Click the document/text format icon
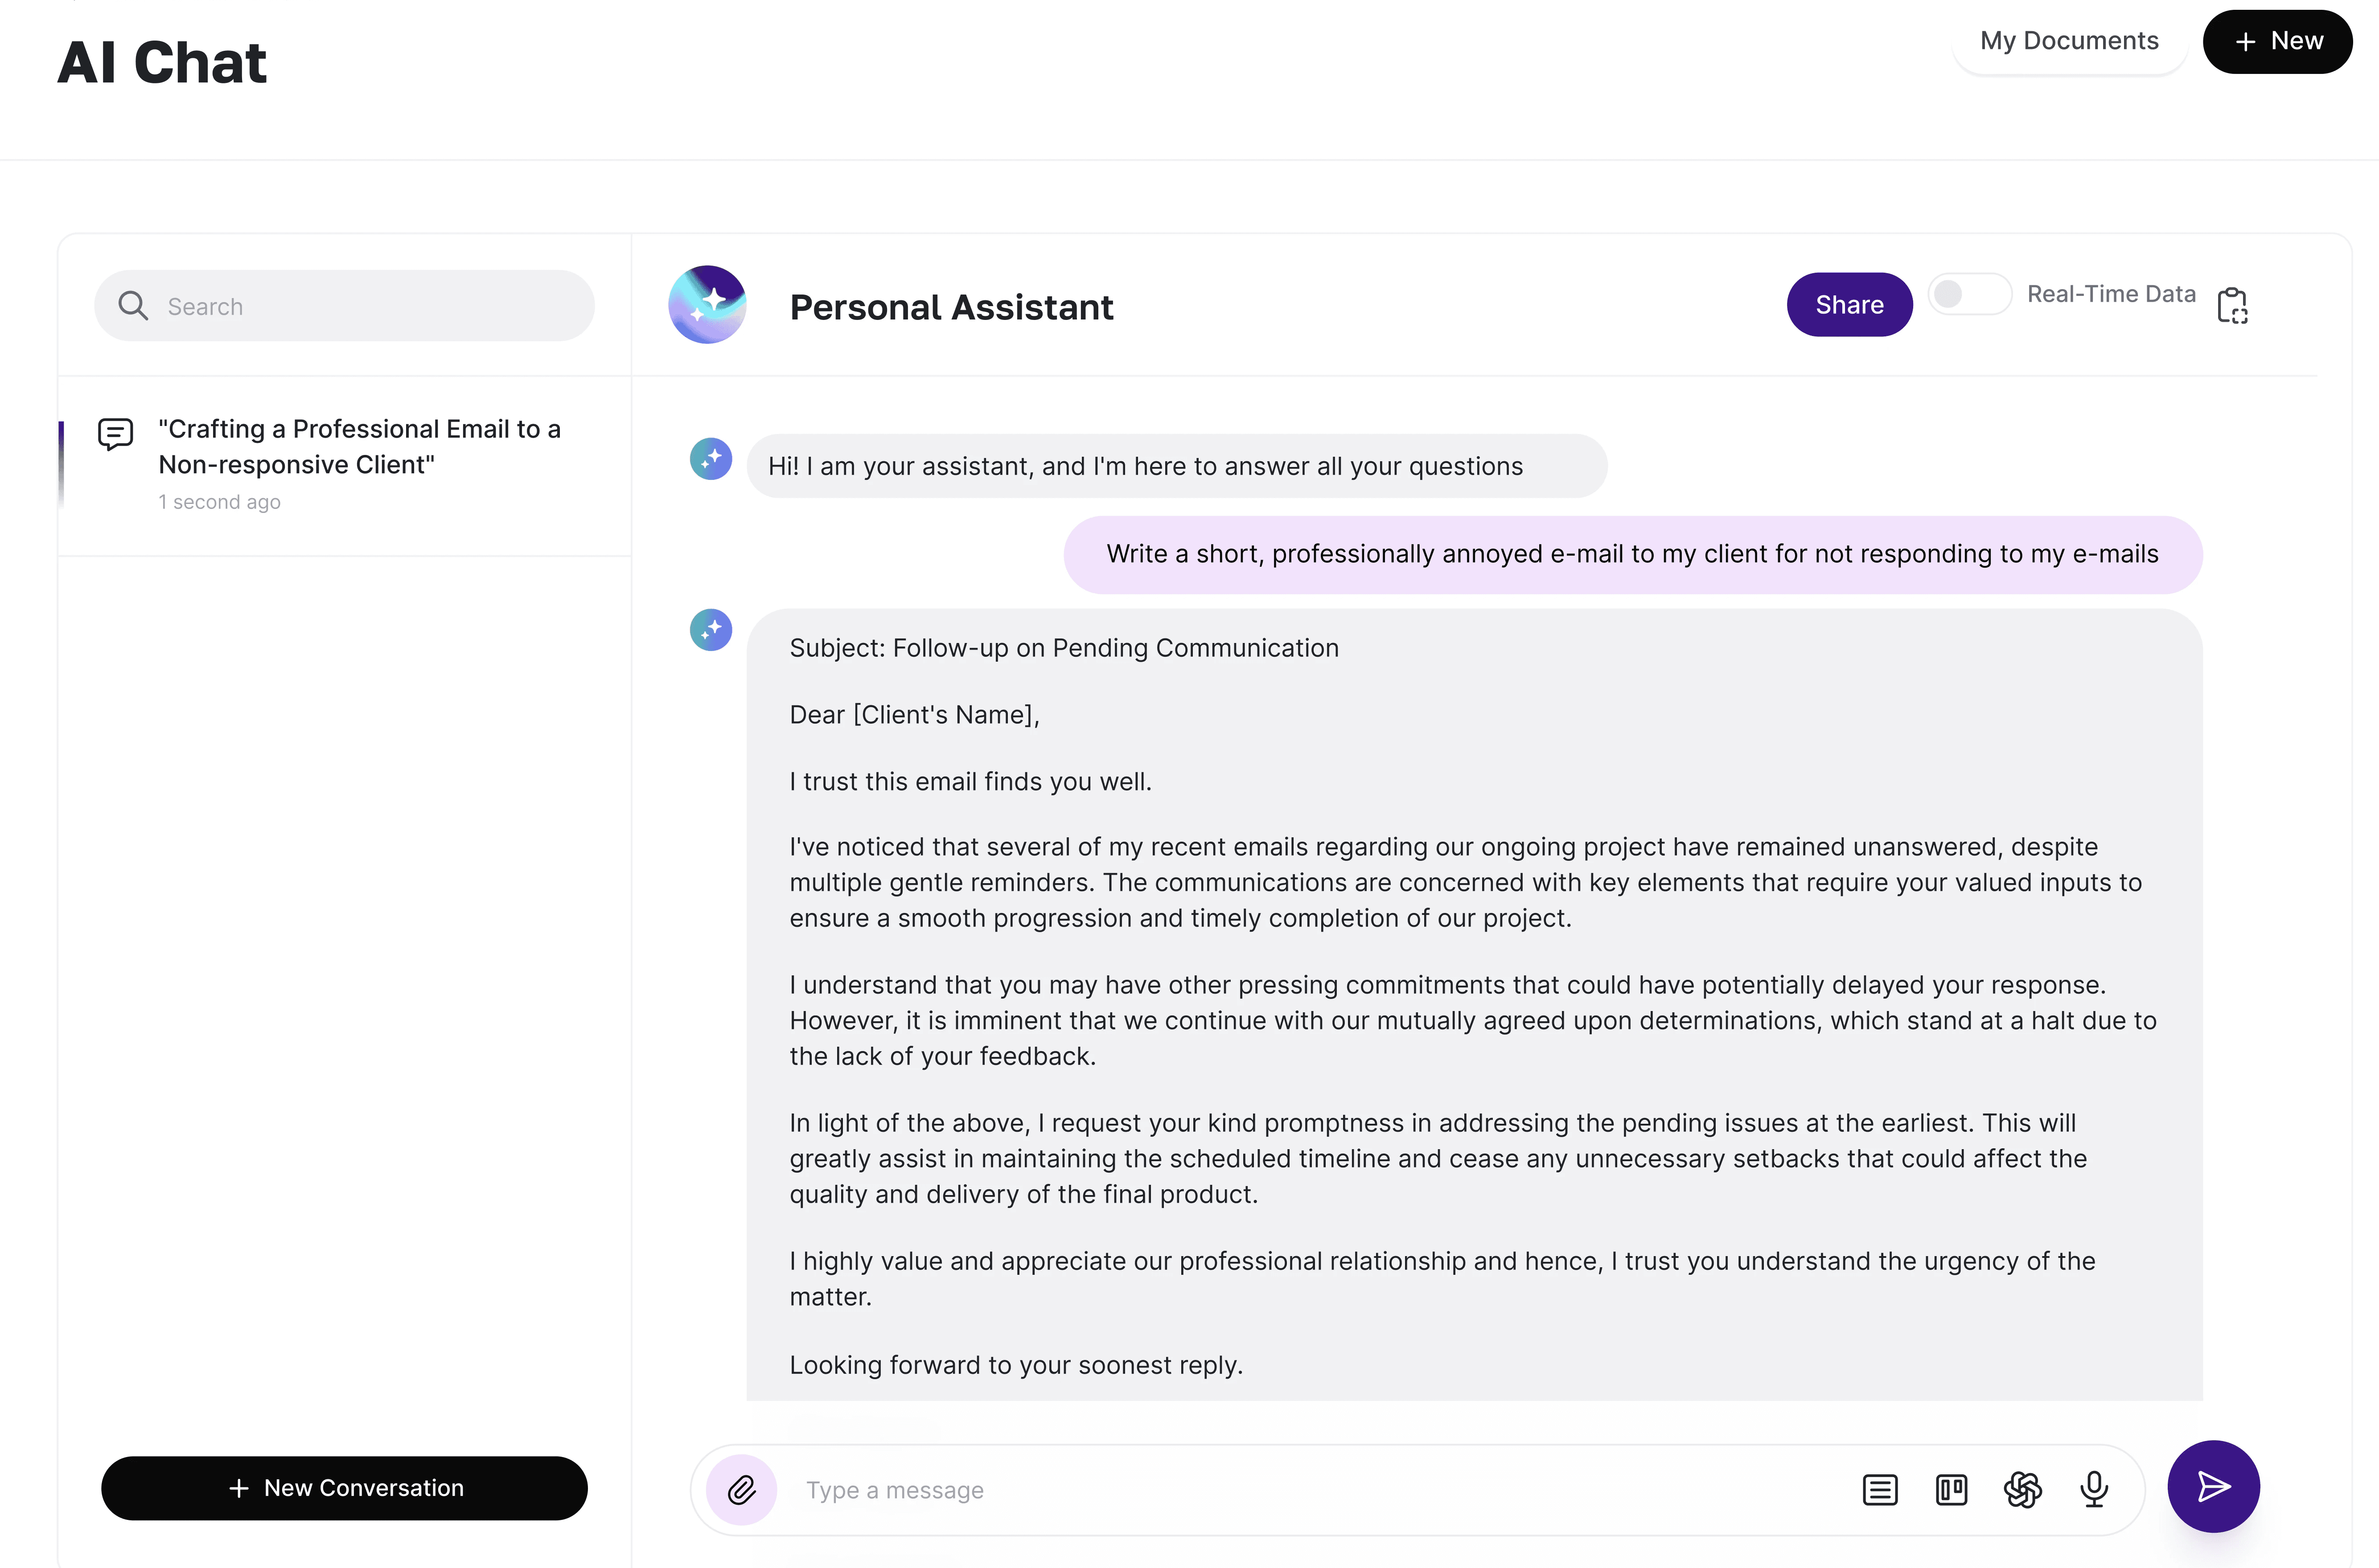Image resolution: width=2379 pixels, height=1568 pixels. [1882, 1489]
